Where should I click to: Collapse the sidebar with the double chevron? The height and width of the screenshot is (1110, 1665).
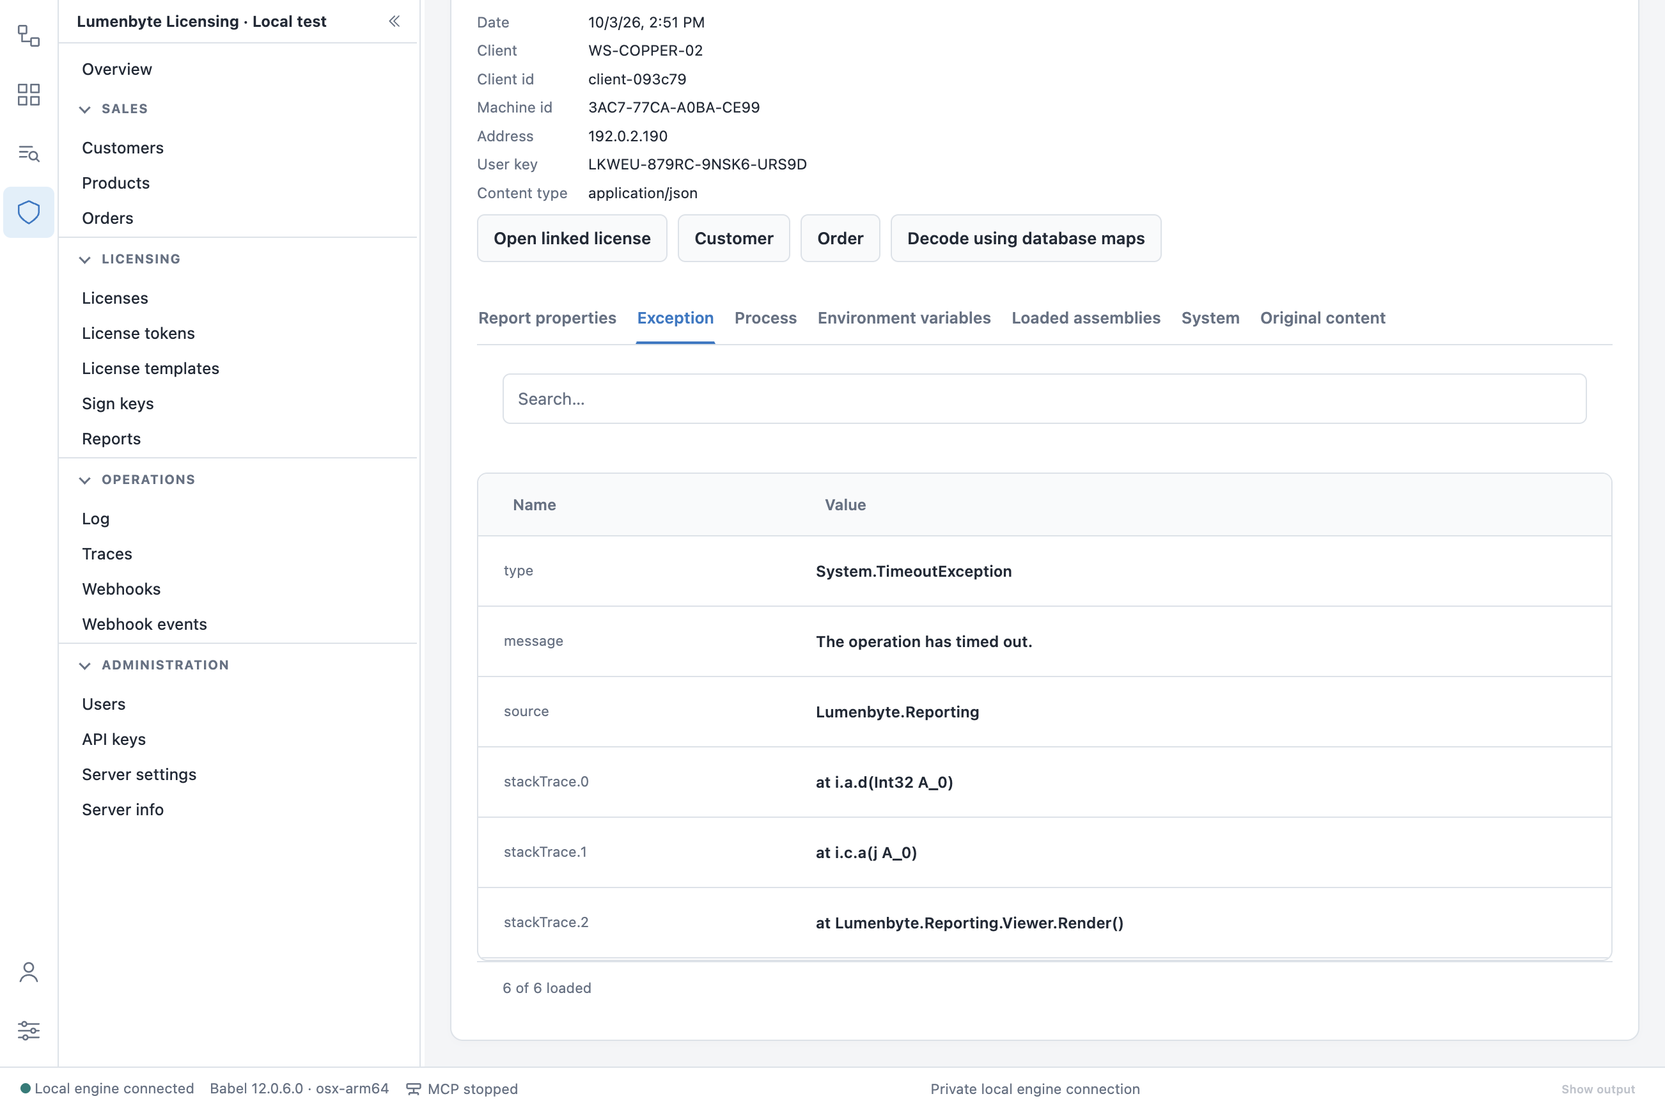395,21
